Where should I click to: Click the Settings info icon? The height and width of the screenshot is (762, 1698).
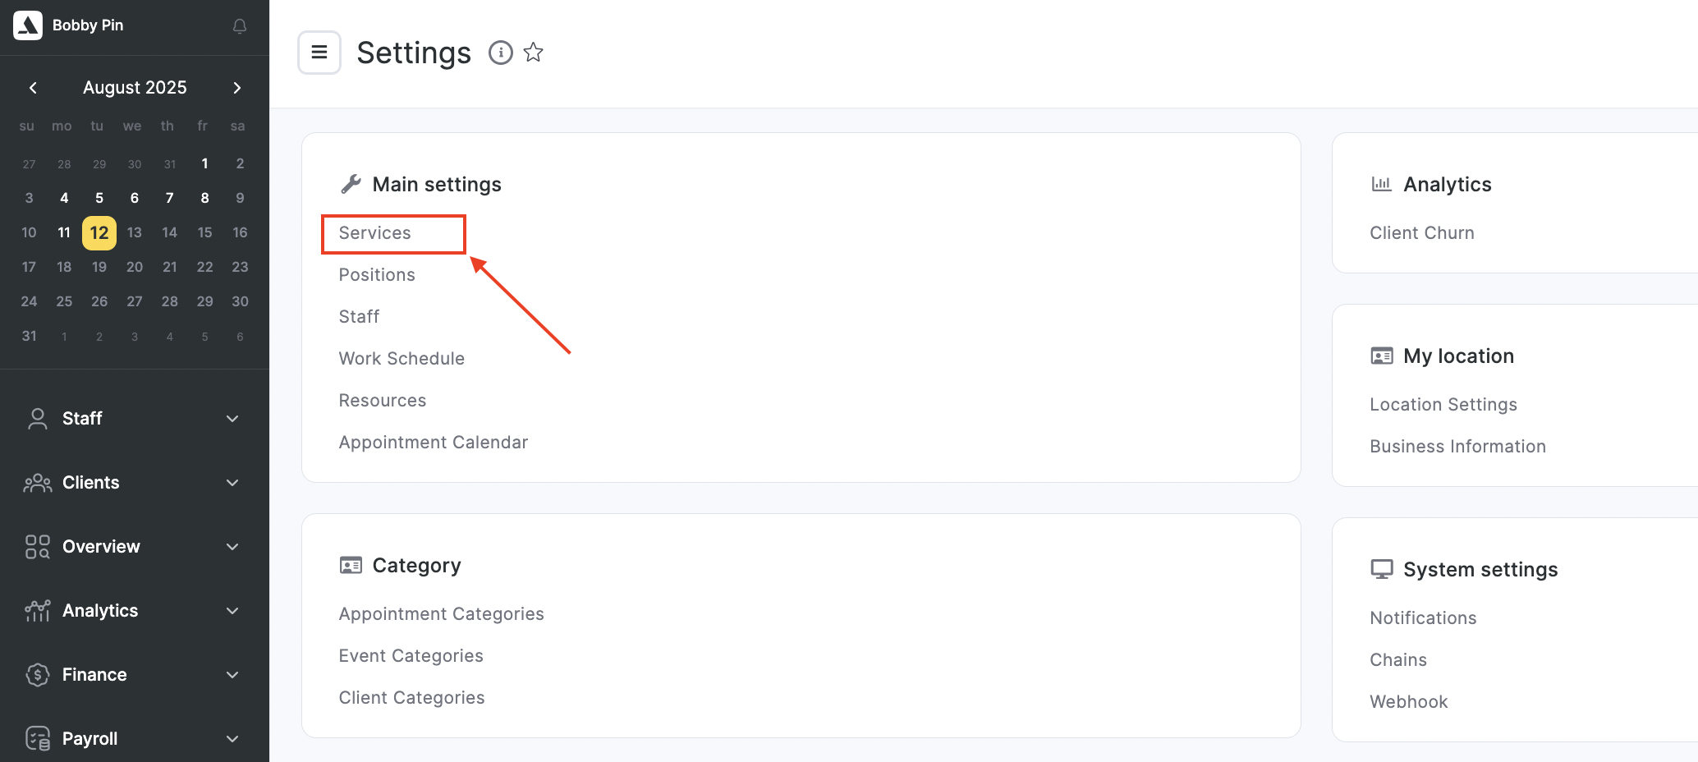pyautogui.click(x=501, y=53)
